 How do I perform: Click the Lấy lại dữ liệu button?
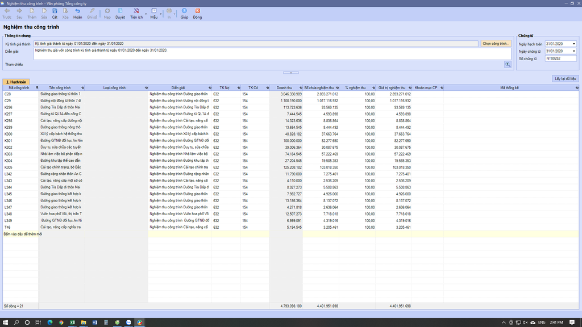[x=565, y=79]
